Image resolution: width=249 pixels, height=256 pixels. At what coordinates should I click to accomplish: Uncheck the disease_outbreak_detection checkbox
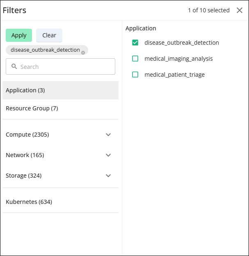coord(135,43)
